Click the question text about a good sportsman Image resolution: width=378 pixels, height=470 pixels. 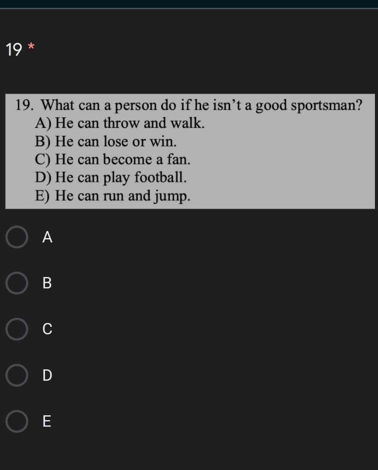[x=201, y=105]
